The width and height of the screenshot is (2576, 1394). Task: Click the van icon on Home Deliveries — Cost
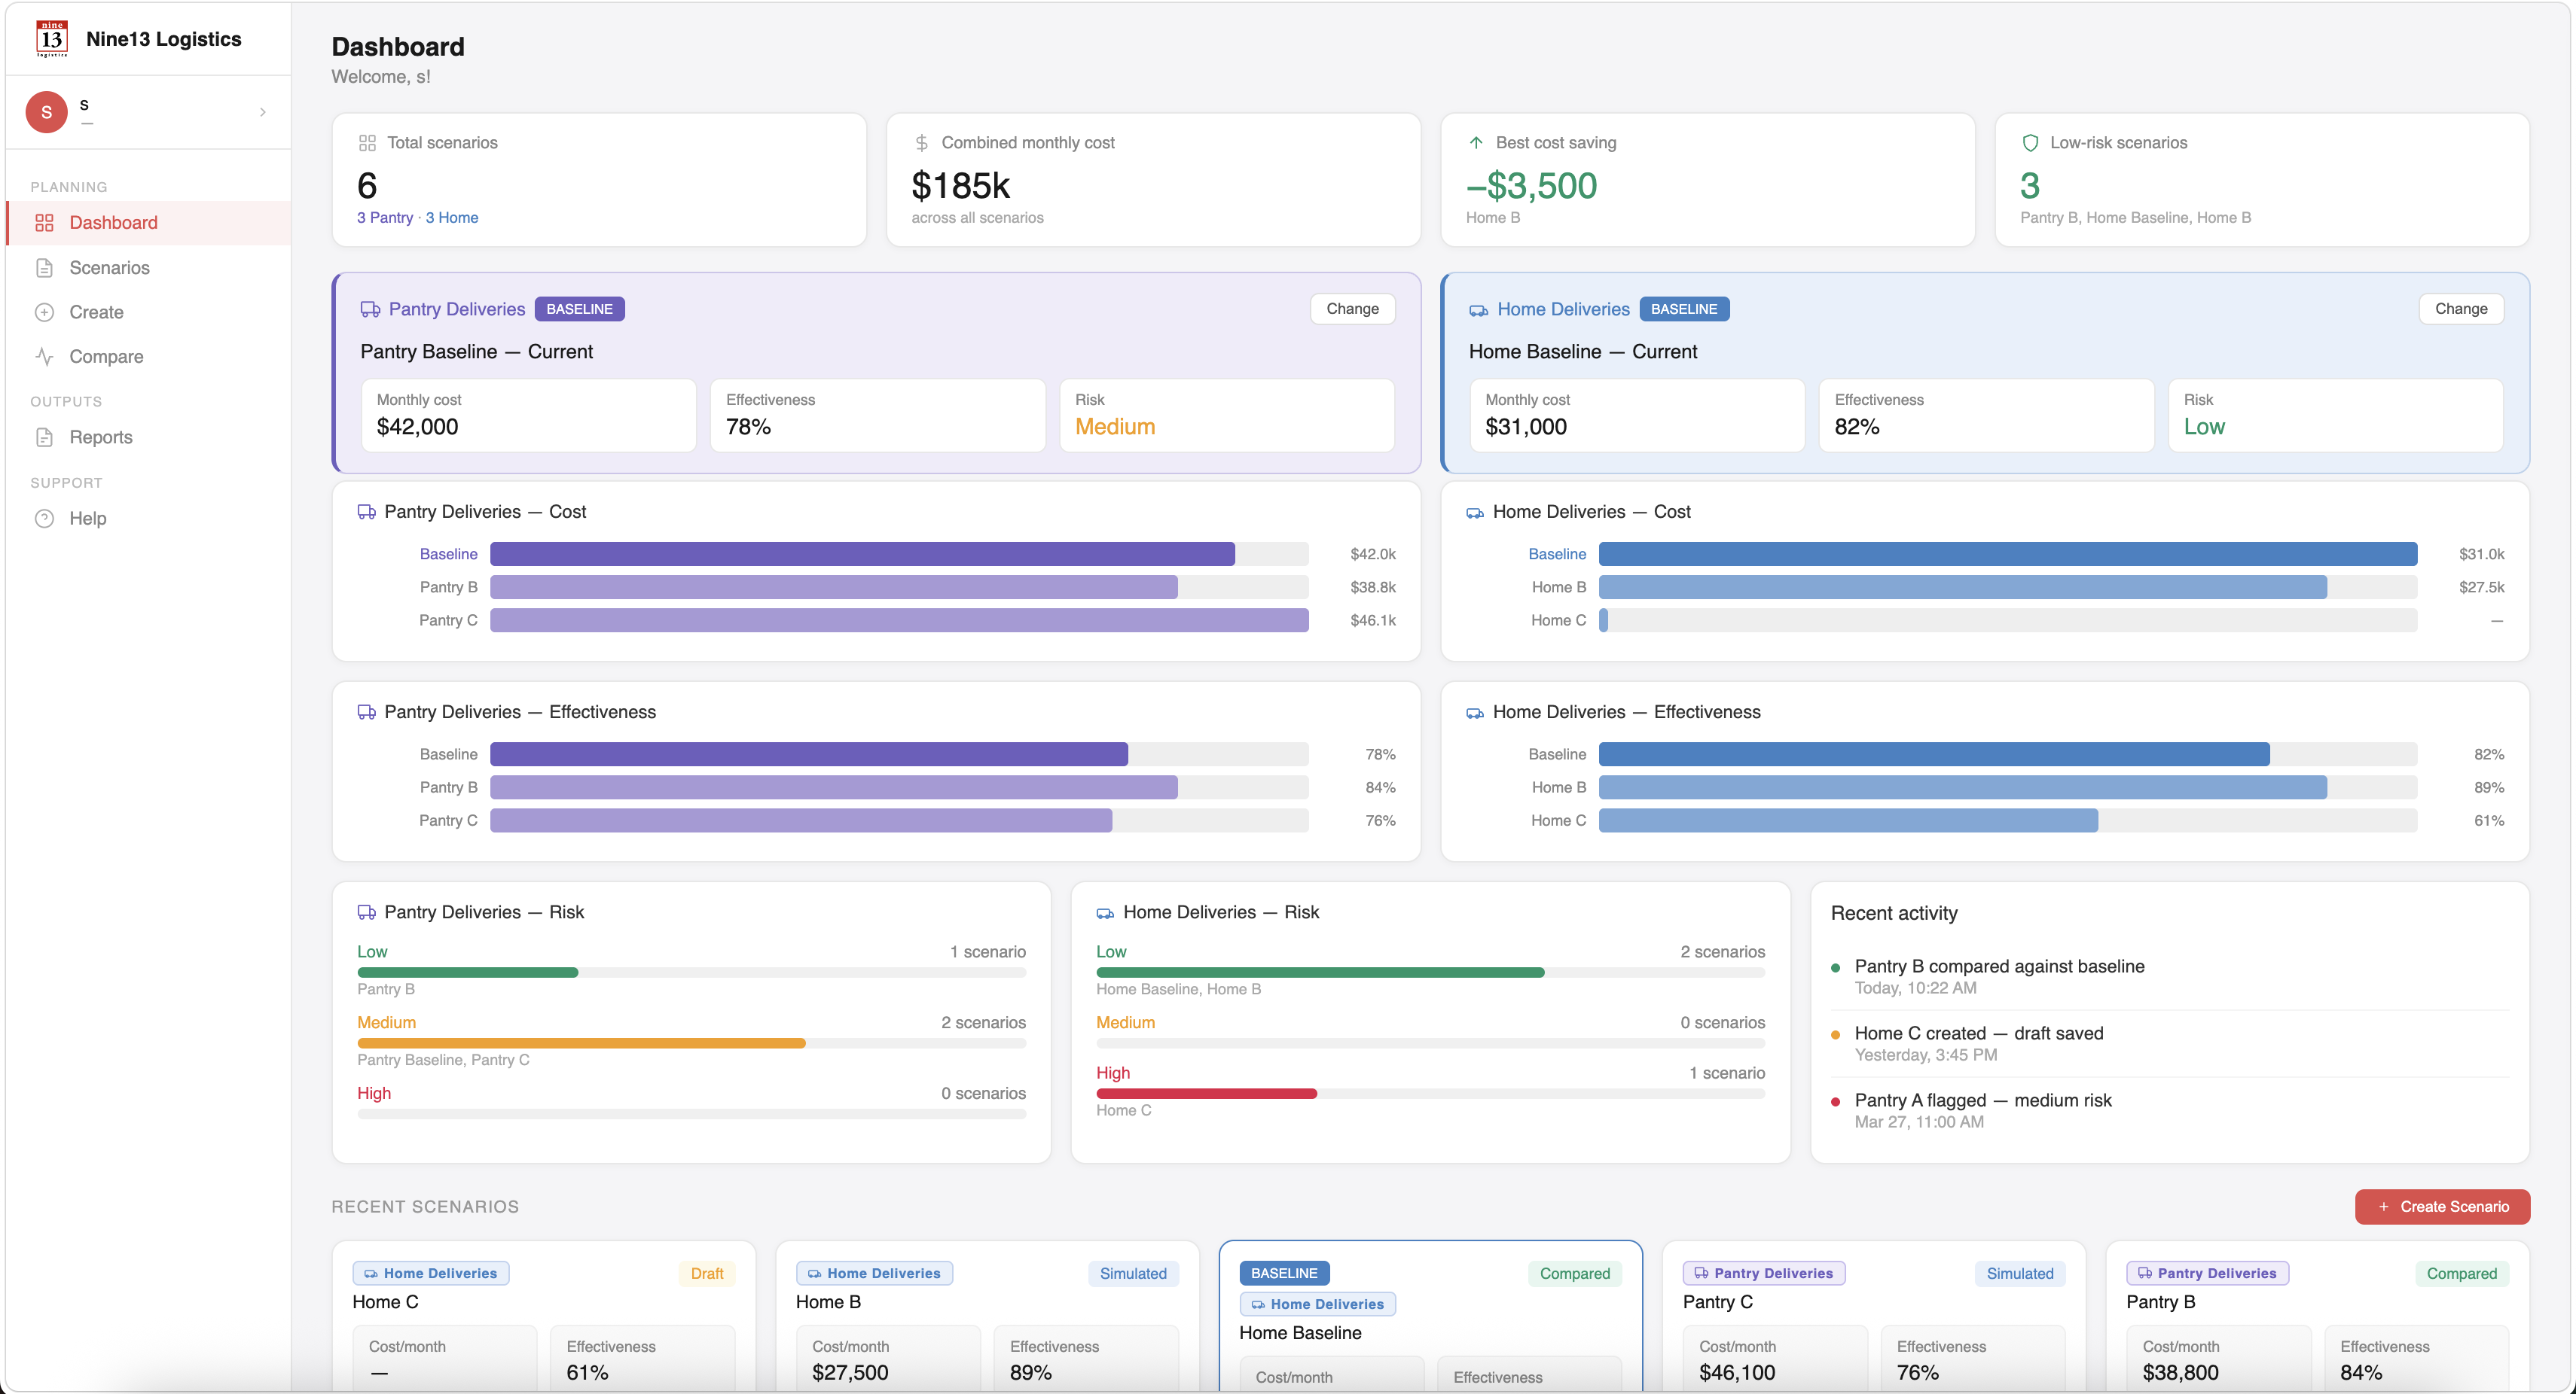[1475, 513]
